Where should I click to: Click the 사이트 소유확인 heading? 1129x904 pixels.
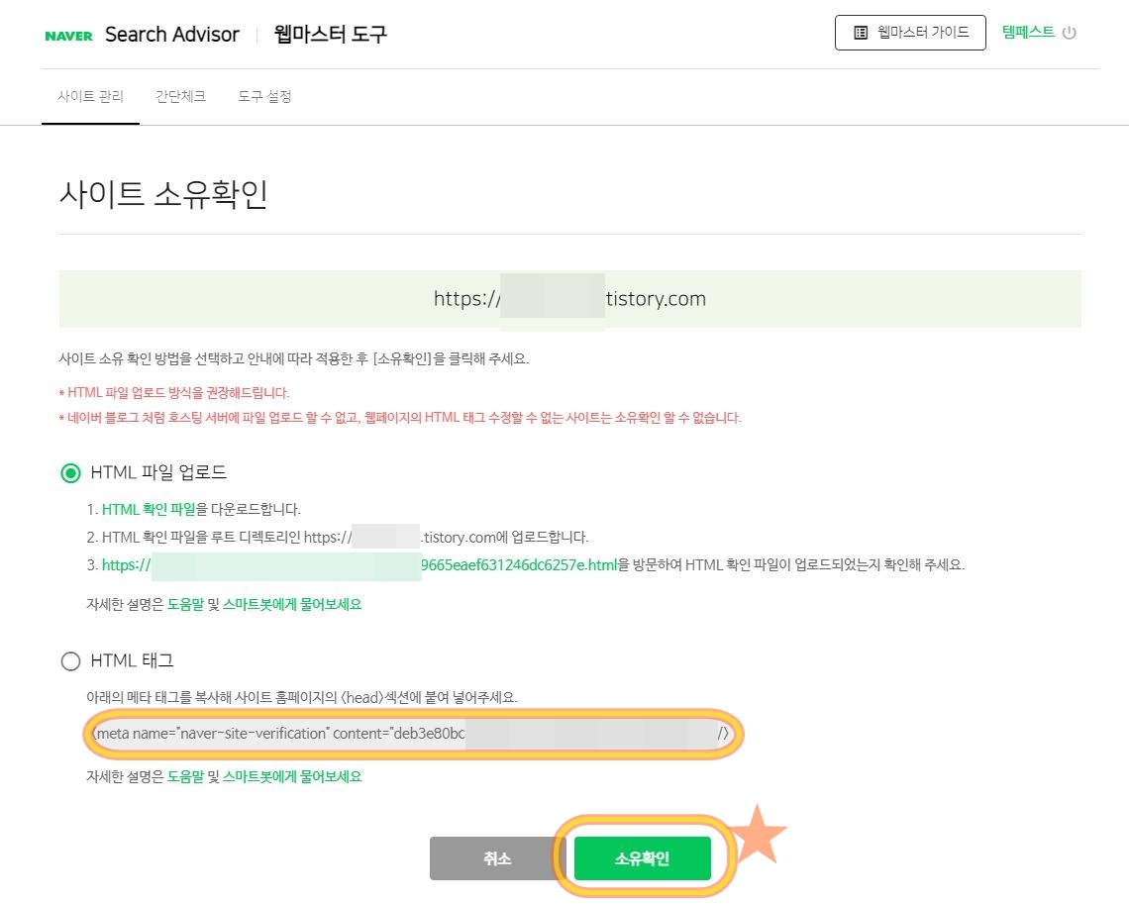tap(163, 194)
